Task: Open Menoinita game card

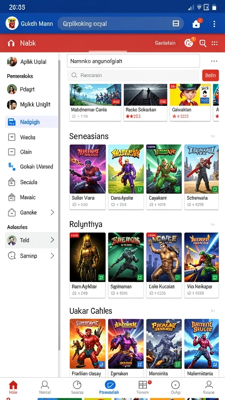Action: click(x=164, y=348)
